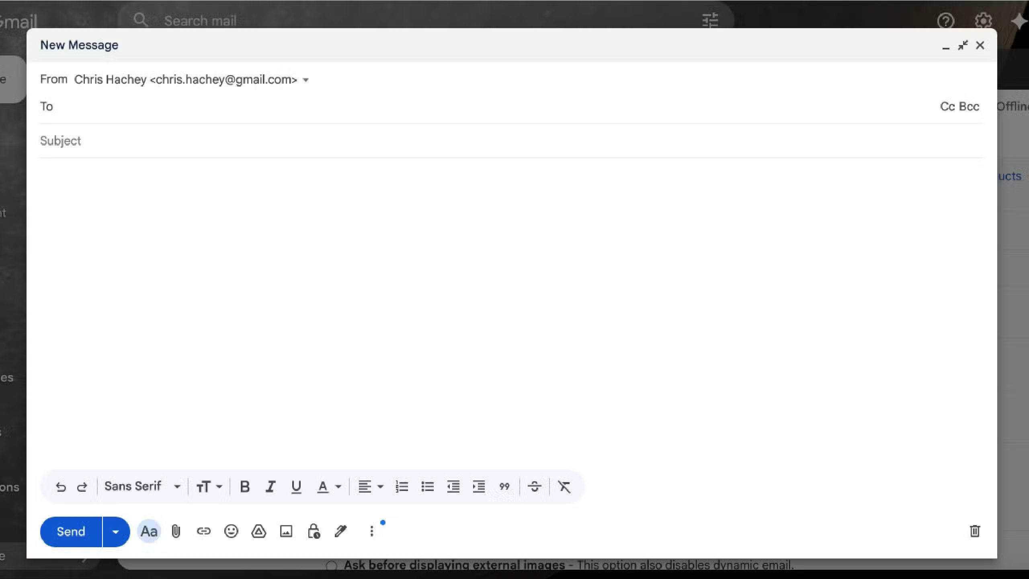Insert a signature with the pen icon
This screenshot has width=1029, height=579.
point(340,532)
